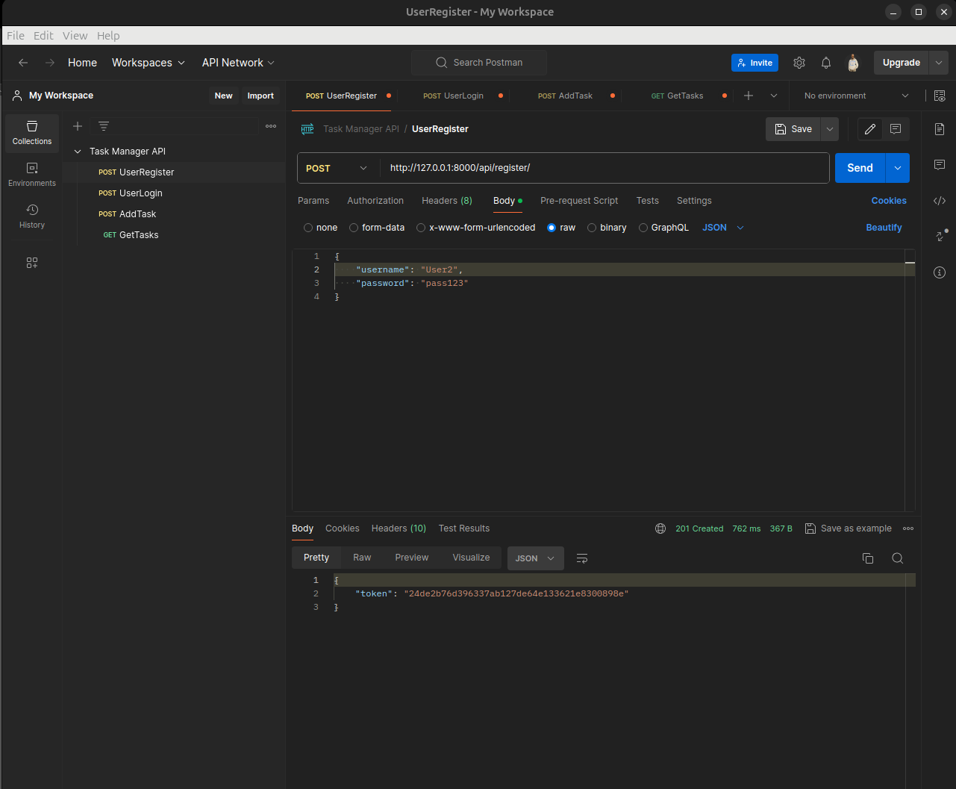Screen dimensions: 956x789
Task: Open the raw JSON format dropdown
Action: (x=723, y=228)
